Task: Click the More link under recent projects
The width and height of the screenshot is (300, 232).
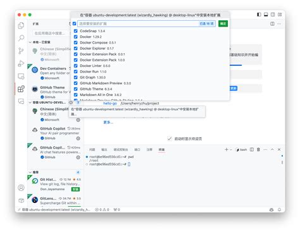Action: pyautogui.click(x=108, y=122)
